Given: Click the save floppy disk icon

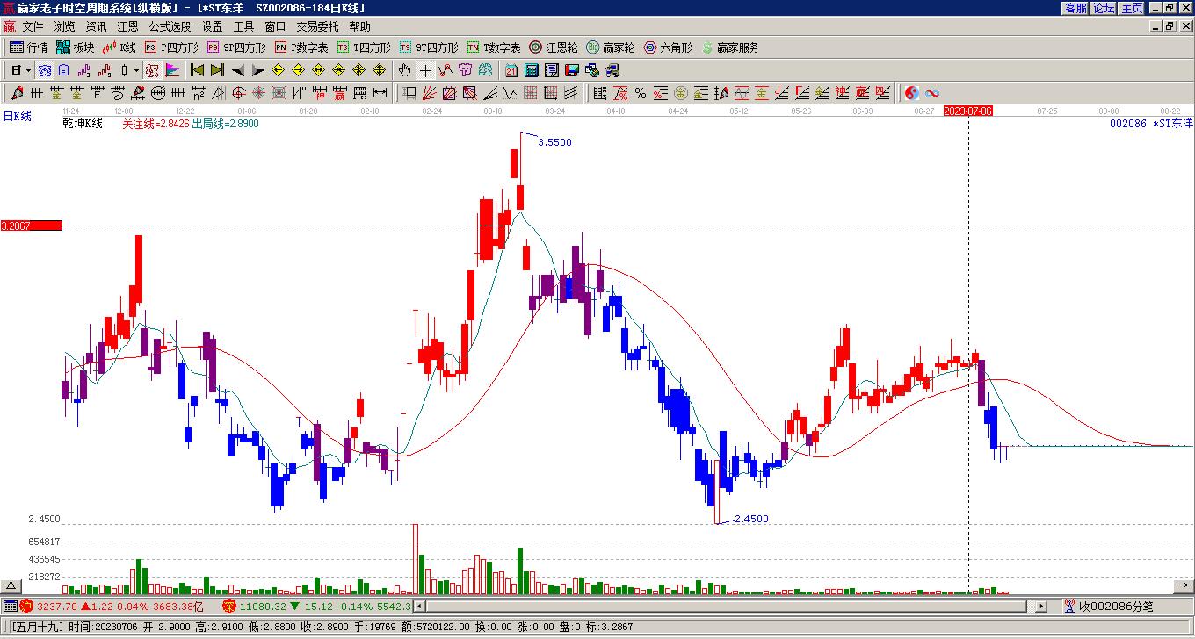Looking at the screenshot, I should pyautogui.click(x=572, y=70).
